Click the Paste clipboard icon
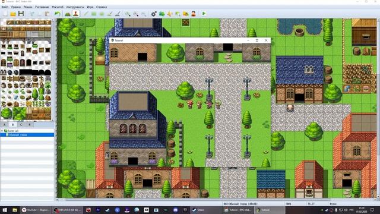This screenshot has width=380, height=214. coord(47,14)
